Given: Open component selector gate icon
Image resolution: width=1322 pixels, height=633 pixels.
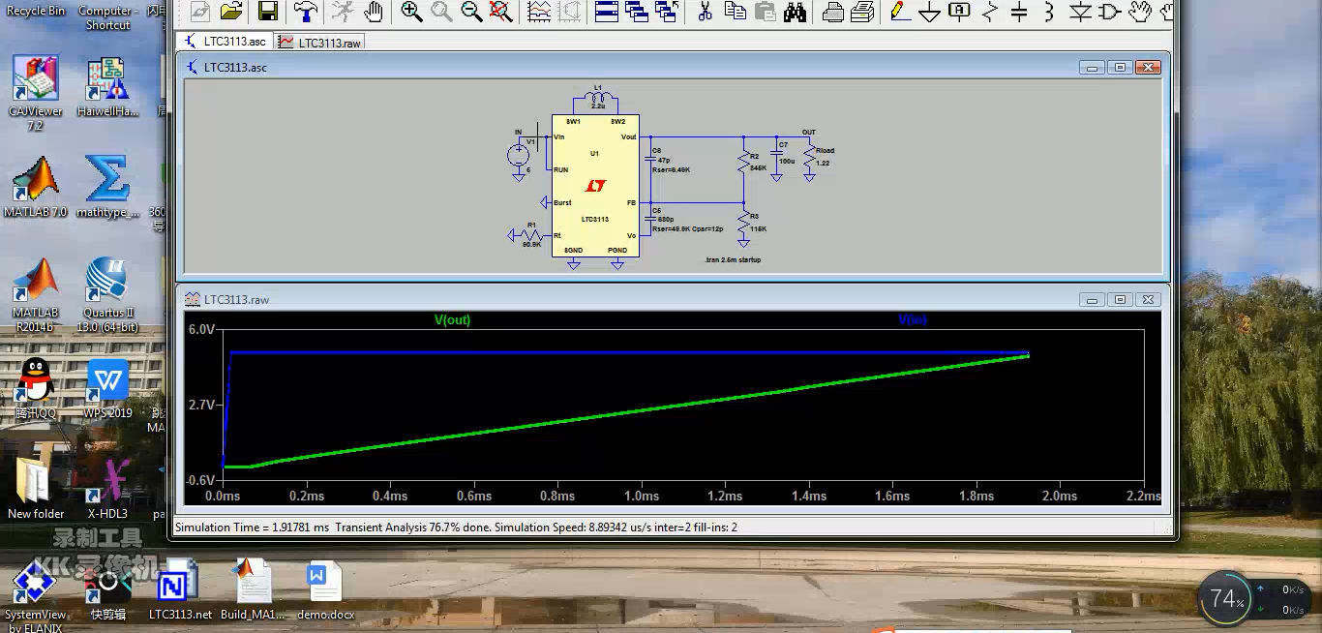Looking at the screenshot, I should tap(1110, 12).
